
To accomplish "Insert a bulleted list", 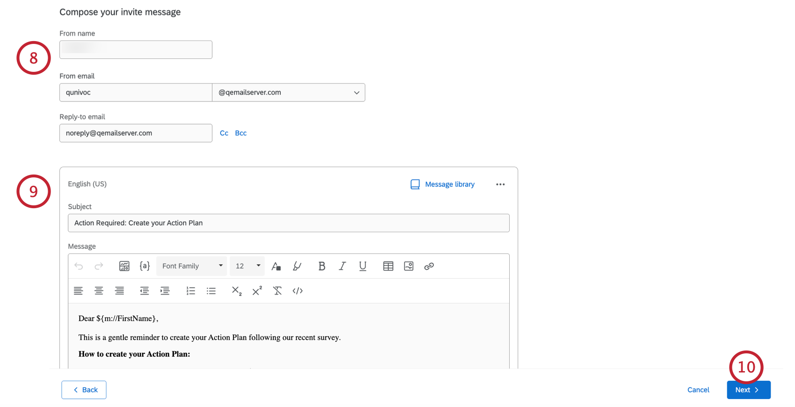I will tap(211, 291).
